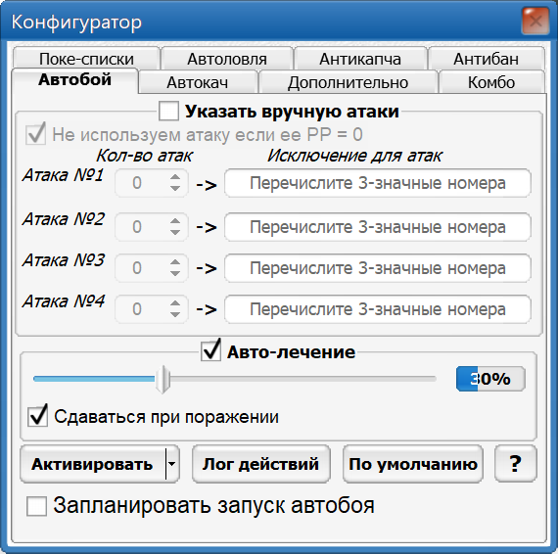Image resolution: width=558 pixels, height=554 pixels.
Task: Decrease Атака №2 count with down arrow
Action: 175,233
